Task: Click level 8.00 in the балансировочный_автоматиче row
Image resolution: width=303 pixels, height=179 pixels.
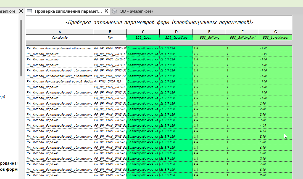Action: coord(276,170)
